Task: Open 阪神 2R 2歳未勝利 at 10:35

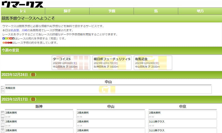Action: (x=39, y=123)
